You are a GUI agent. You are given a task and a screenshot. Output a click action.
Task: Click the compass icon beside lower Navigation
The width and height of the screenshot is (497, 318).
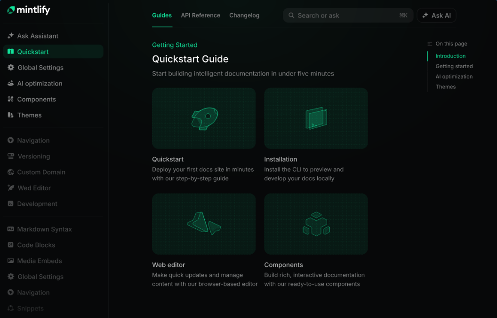[10, 292]
